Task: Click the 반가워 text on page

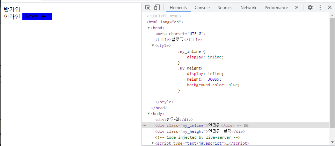Action: [12, 9]
